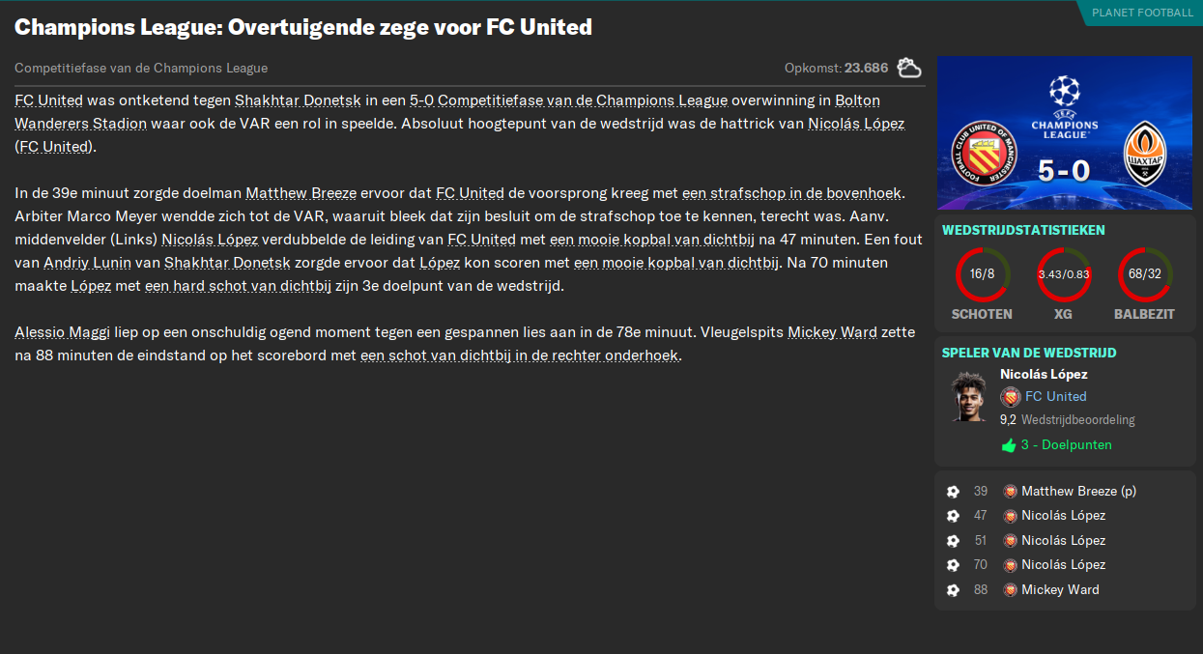Click the attendance spectators icon next to 23.686
1203x654 pixels.
tap(909, 68)
